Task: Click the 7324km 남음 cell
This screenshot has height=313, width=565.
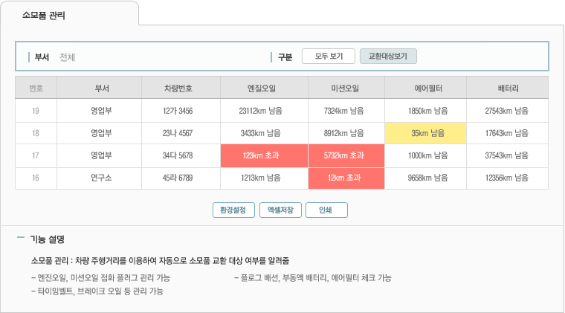Action: [346, 111]
